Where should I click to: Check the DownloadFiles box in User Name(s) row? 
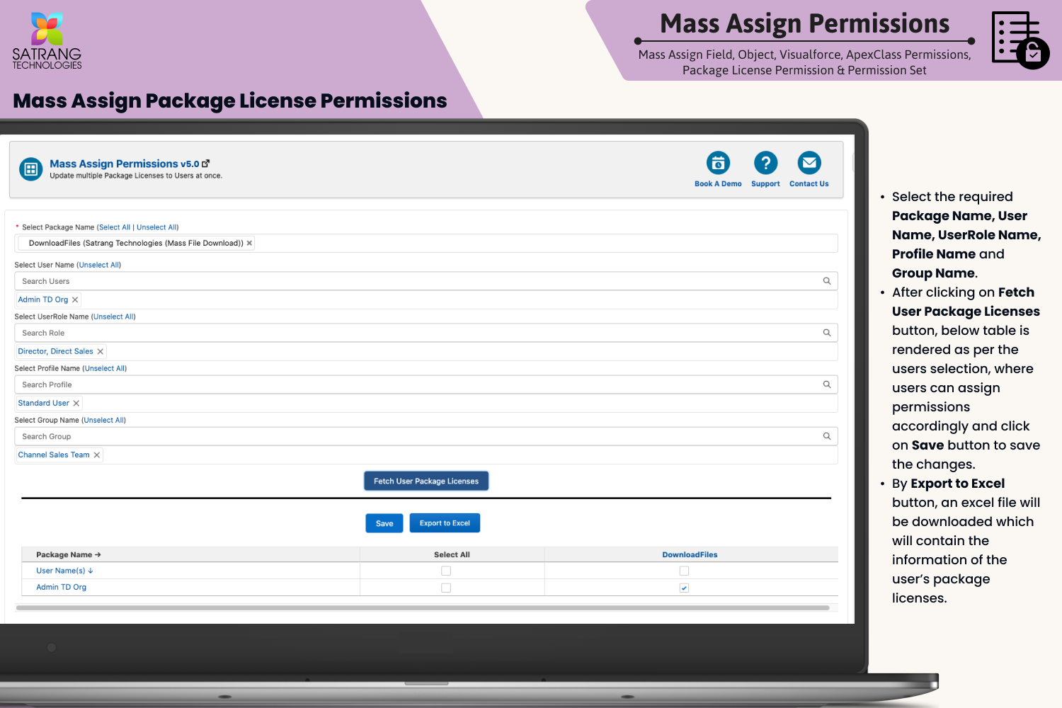click(684, 571)
